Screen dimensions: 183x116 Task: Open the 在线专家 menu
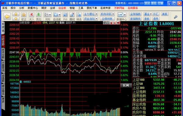point(106,8)
